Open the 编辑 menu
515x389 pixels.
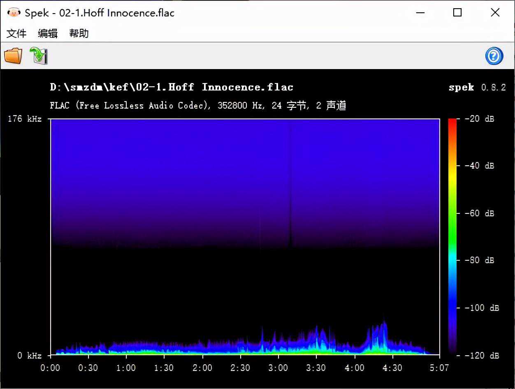coord(48,33)
